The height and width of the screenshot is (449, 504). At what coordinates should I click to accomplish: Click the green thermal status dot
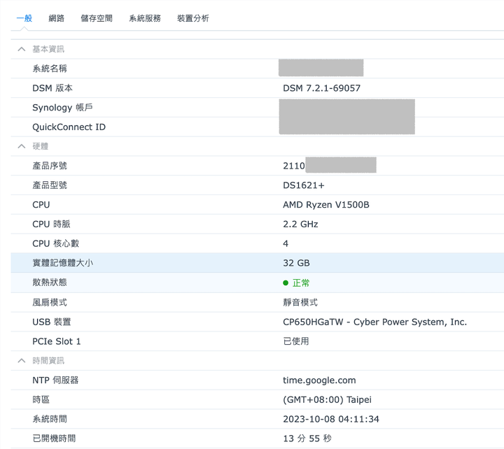(x=286, y=283)
